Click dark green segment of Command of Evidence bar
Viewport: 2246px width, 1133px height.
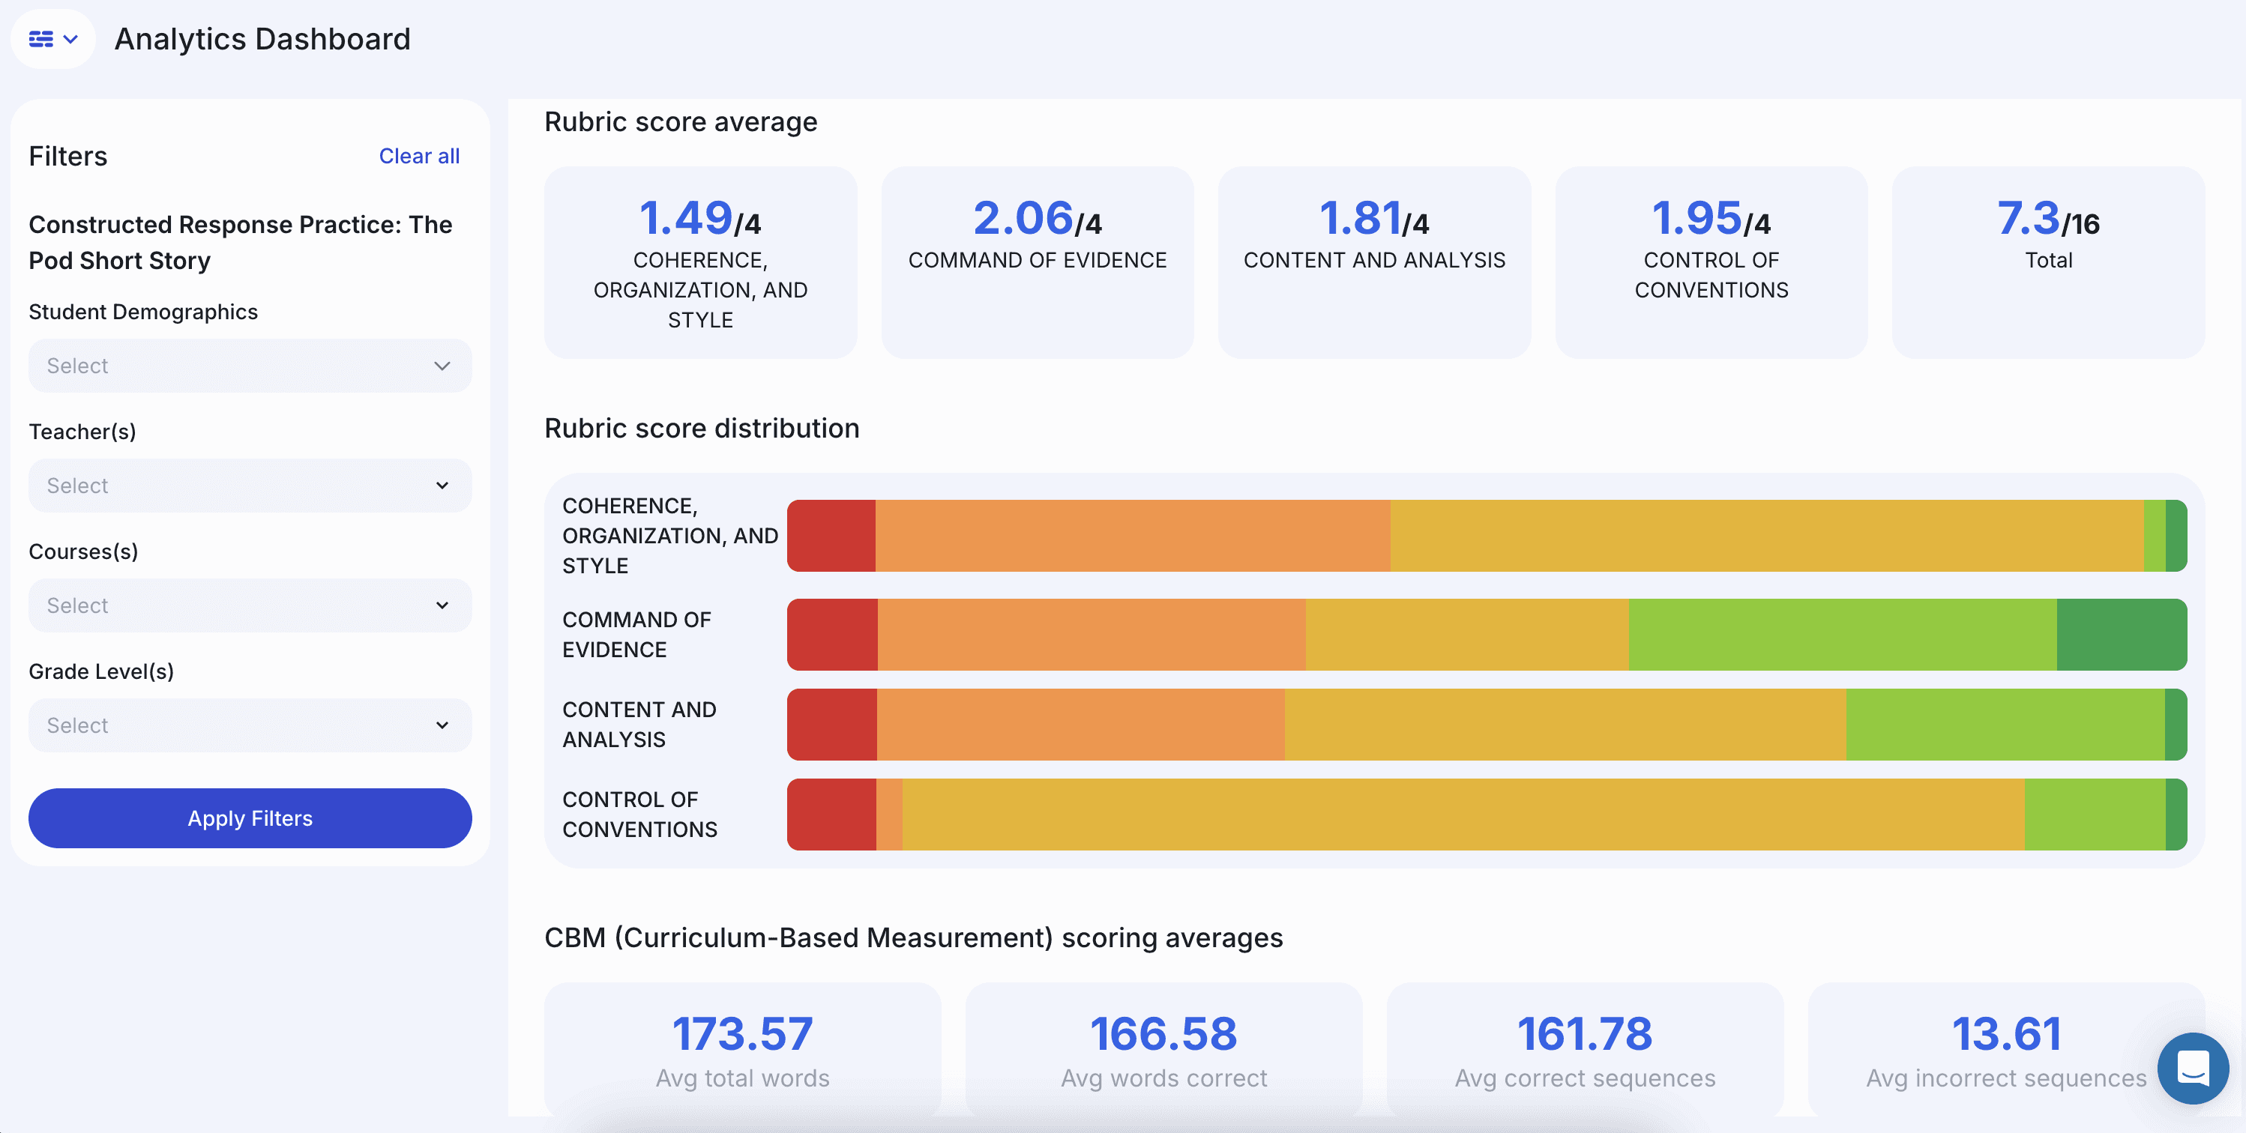pos(2121,635)
